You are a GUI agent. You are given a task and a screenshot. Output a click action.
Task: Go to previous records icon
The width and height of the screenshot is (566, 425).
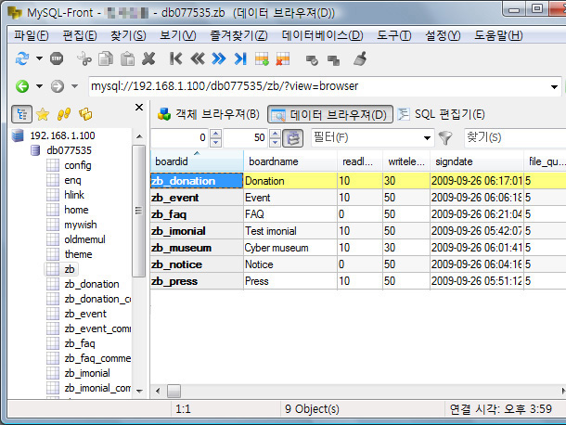click(198, 58)
